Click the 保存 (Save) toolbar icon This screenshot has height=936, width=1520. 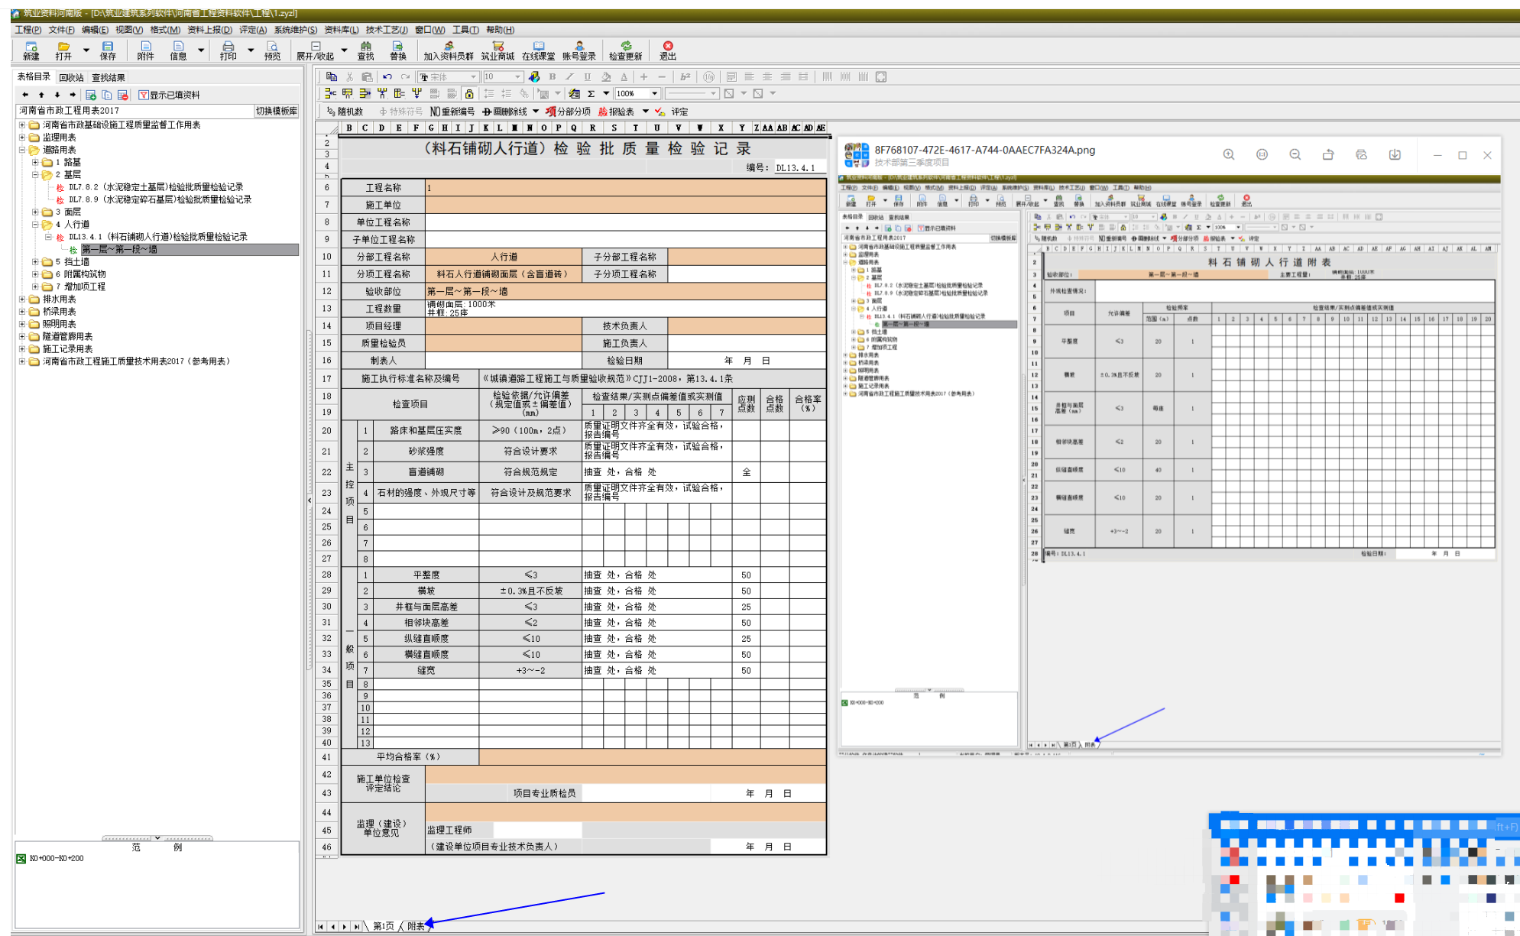pyautogui.click(x=108, y=50)
